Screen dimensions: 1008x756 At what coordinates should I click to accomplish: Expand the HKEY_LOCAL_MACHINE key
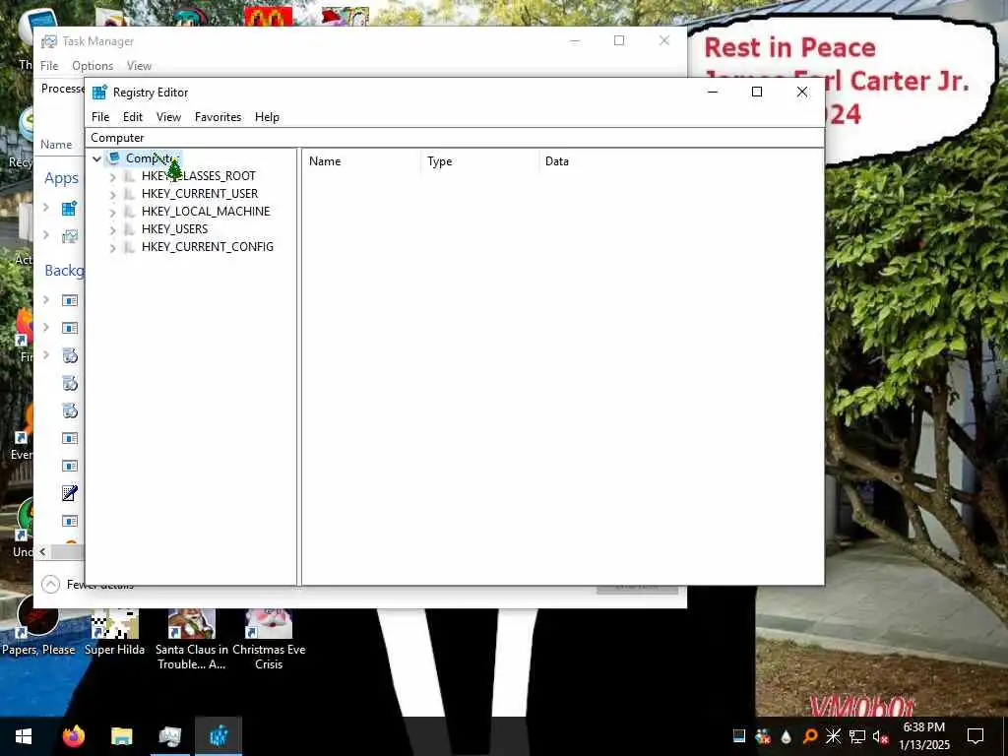(x=112, y=212)
